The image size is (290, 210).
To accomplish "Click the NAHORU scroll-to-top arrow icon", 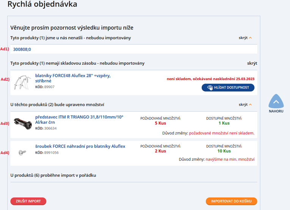I will pos(276,102).
